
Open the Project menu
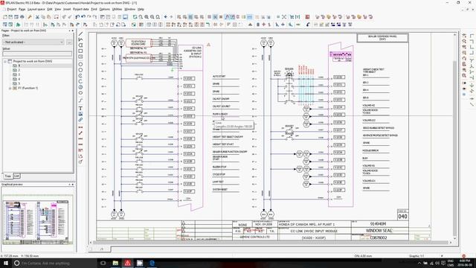click(12, 10)
